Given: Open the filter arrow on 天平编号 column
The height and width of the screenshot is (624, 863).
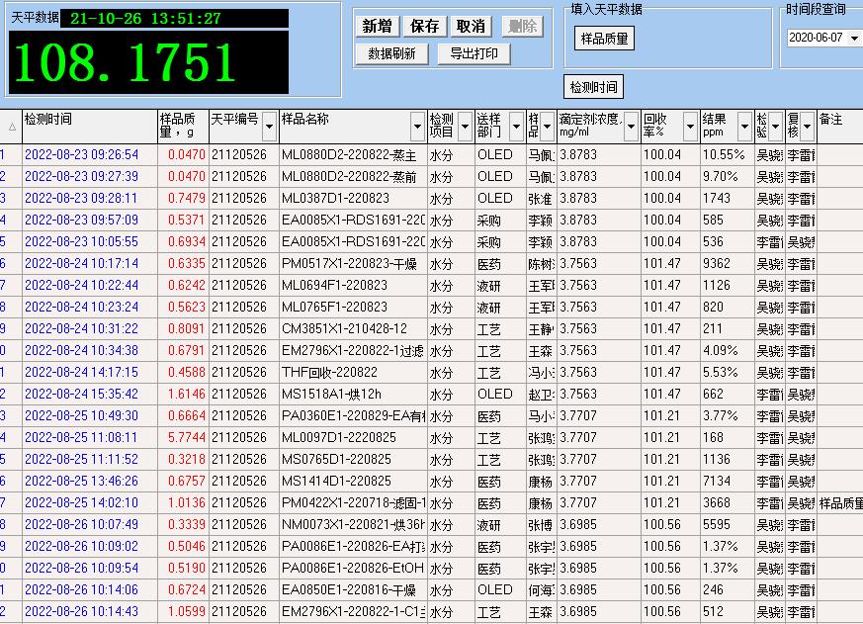Looking at the screenshot, I should tap(269, 129).
